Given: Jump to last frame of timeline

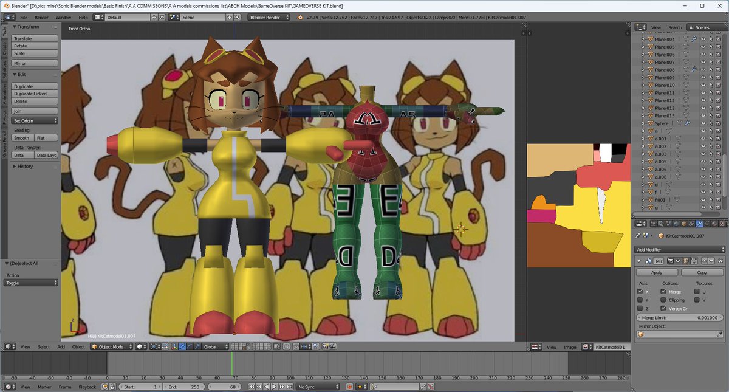Looking at the screenshot, I should tap(290, 387).
